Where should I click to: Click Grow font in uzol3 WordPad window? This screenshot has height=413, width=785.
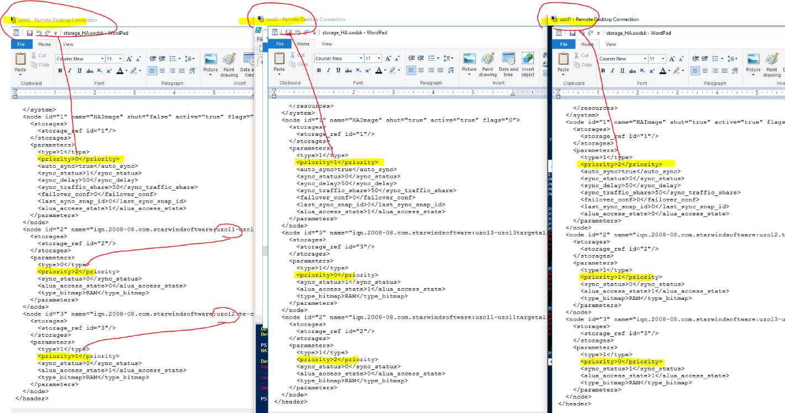(x=129, y=59)
